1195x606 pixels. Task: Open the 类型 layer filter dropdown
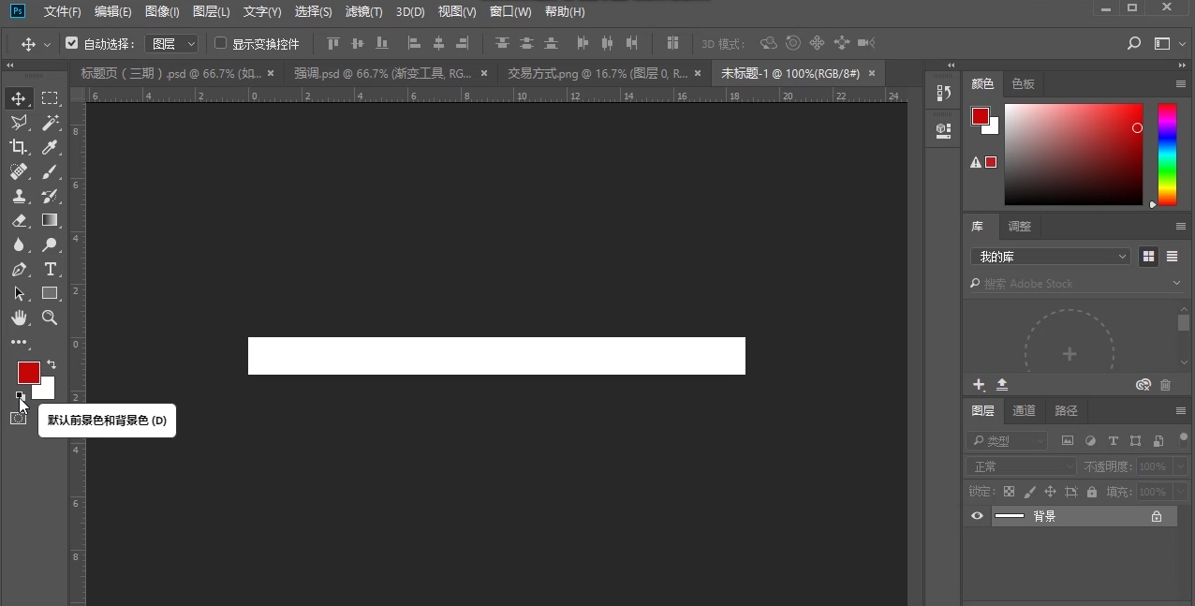tap(1008, 441)
